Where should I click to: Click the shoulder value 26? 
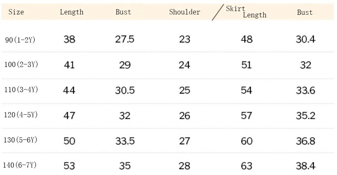pyautogui.click(x=184, y=116)
